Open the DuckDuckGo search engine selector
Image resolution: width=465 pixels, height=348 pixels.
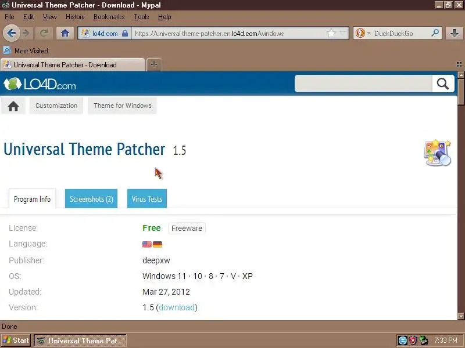363,34
